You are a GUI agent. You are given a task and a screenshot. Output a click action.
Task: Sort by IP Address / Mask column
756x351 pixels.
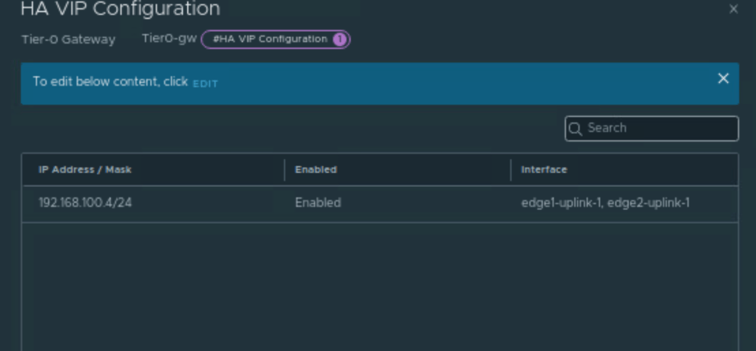[85, 170]
